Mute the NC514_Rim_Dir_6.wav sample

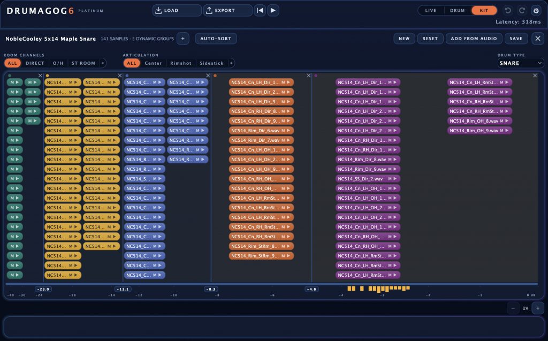(283, 131)
